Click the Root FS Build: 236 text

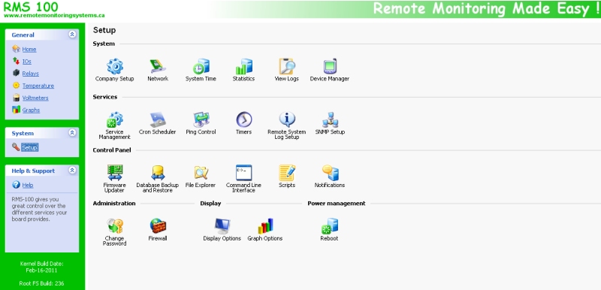click(42, 283)
